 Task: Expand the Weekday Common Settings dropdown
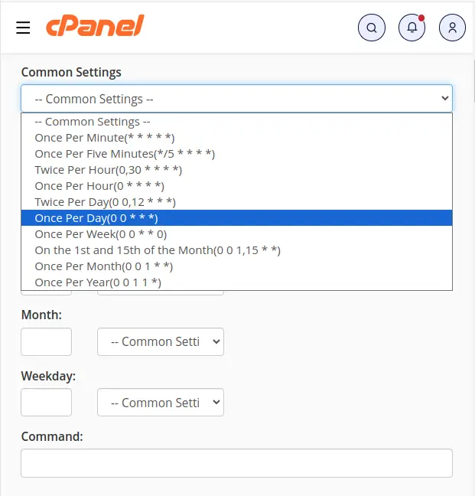(161, 403)
